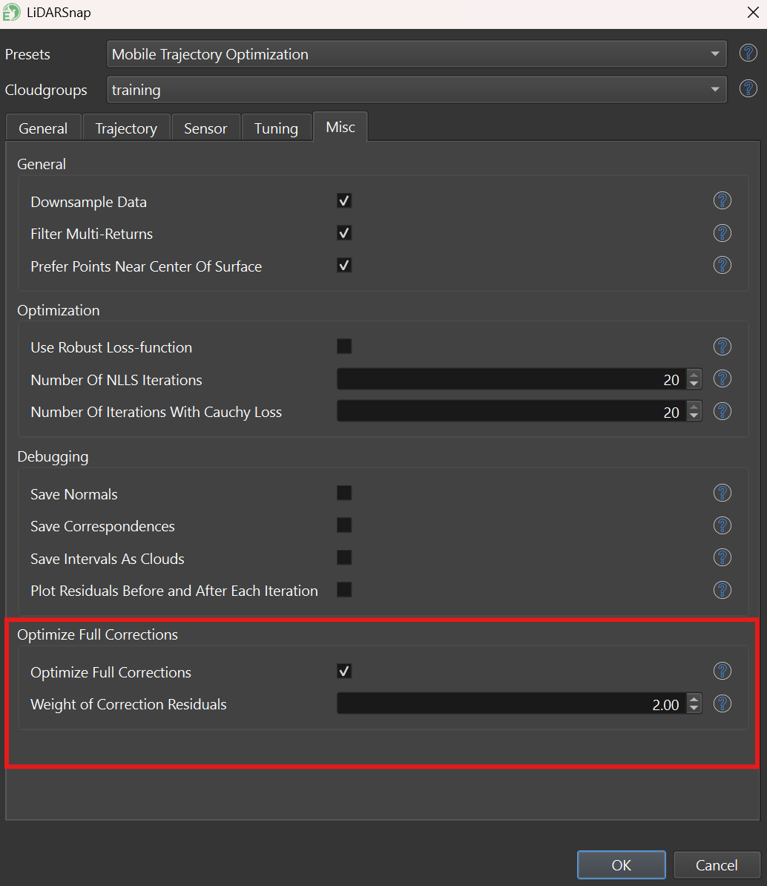Show help for Use Robust Loss-function
Viewport: 767px width, 886px height.
722,347
